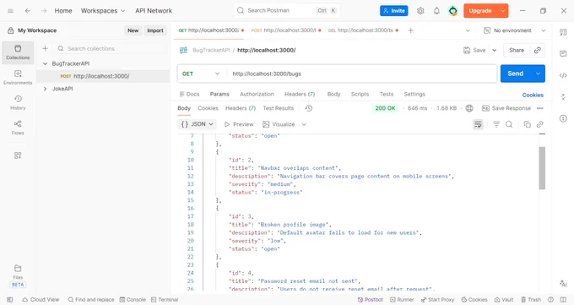
Task: Switch to the request Body tab
Action: coord(333,95)
